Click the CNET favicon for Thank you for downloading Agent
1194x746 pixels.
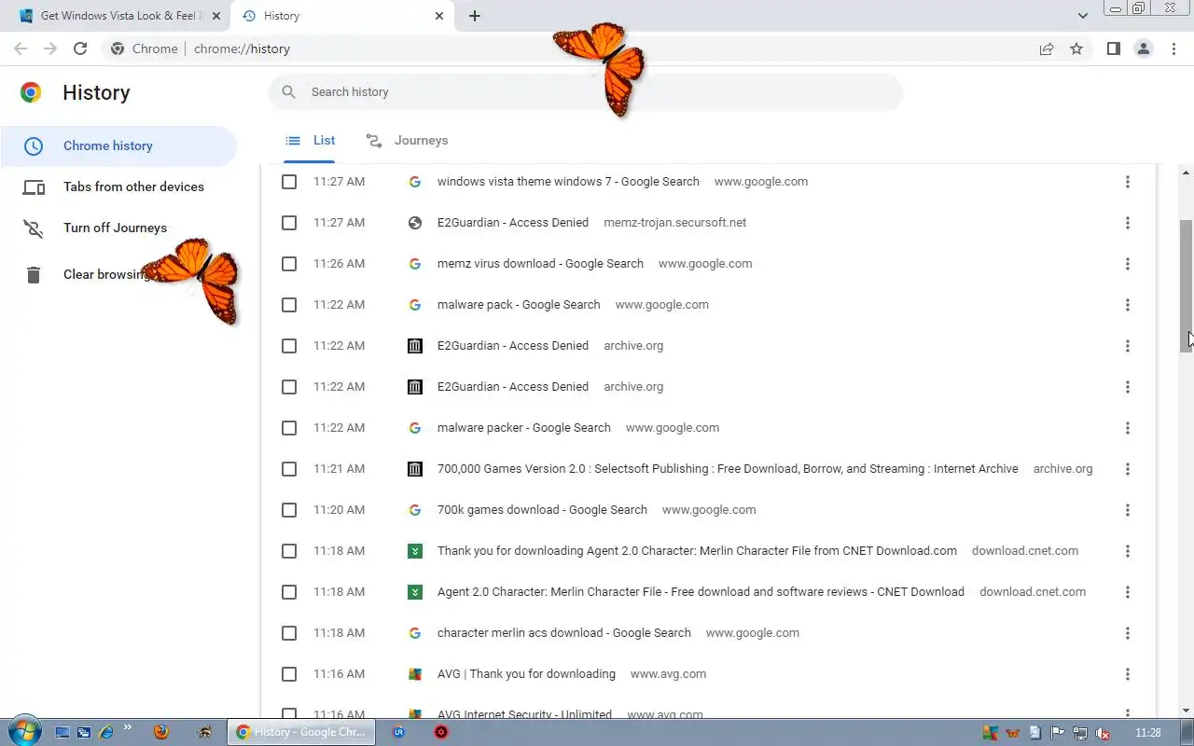point(415,551)
